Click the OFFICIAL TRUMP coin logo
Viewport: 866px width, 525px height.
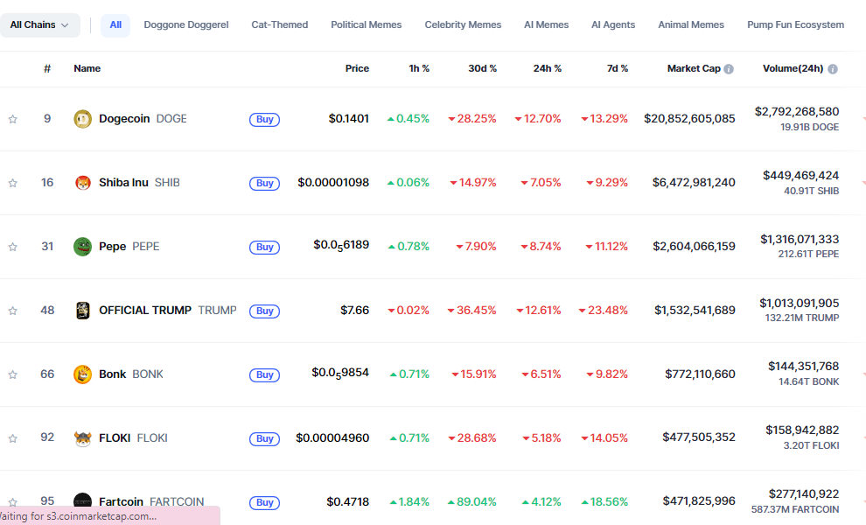(83, 310)
